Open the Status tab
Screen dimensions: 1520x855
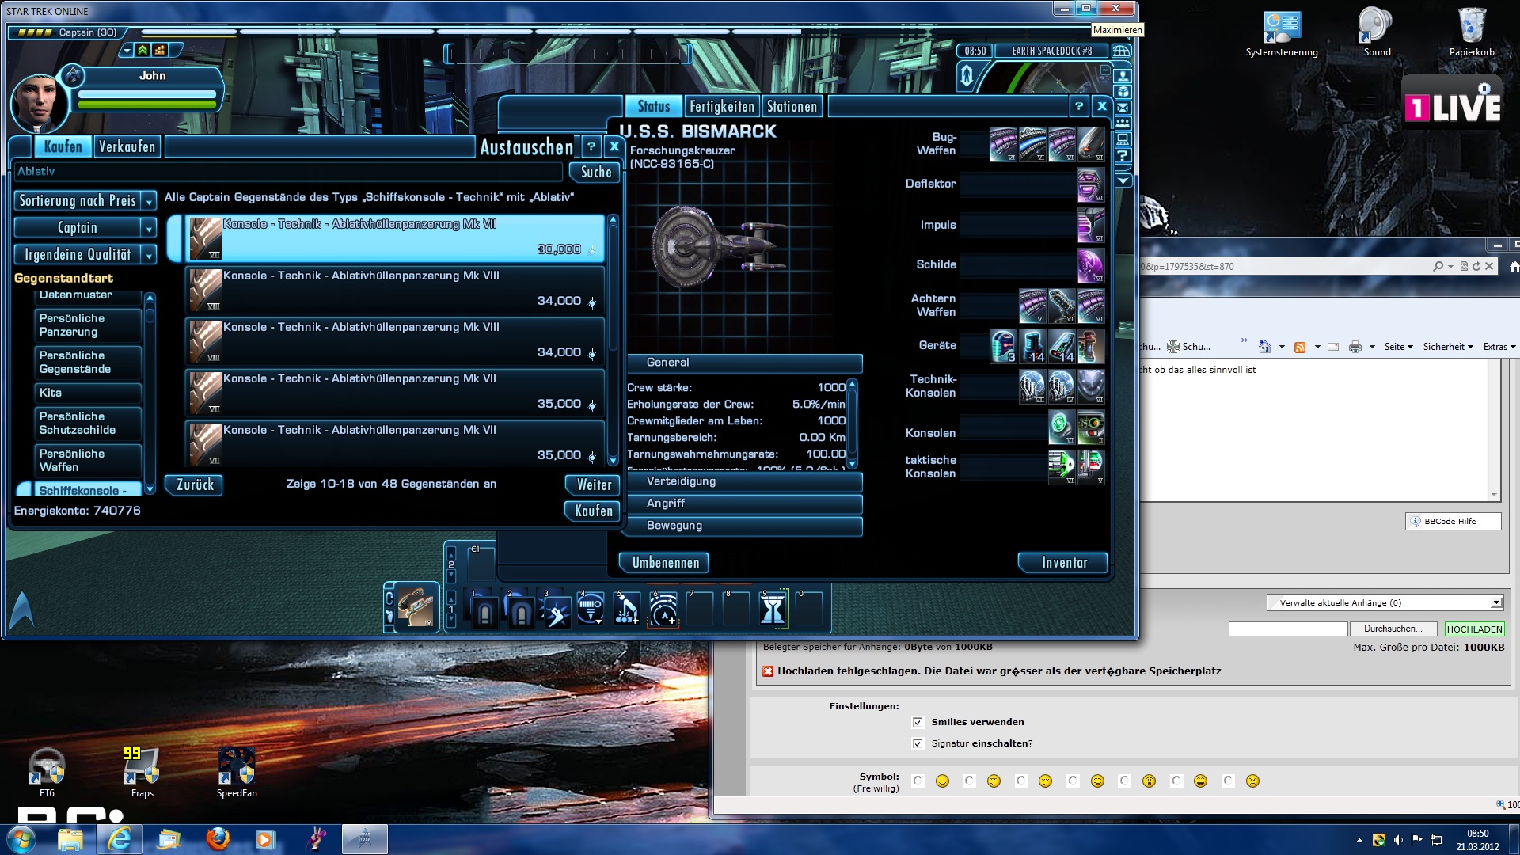pos(654,106)
